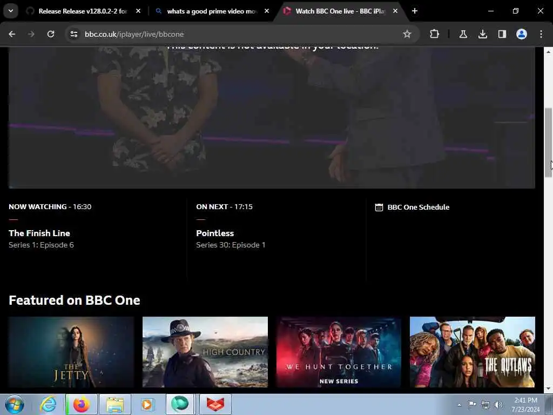The height and width of the screenshot is (415, 553).
Task: Select the Watch BBC One live tab
Action: coord(340,11)
